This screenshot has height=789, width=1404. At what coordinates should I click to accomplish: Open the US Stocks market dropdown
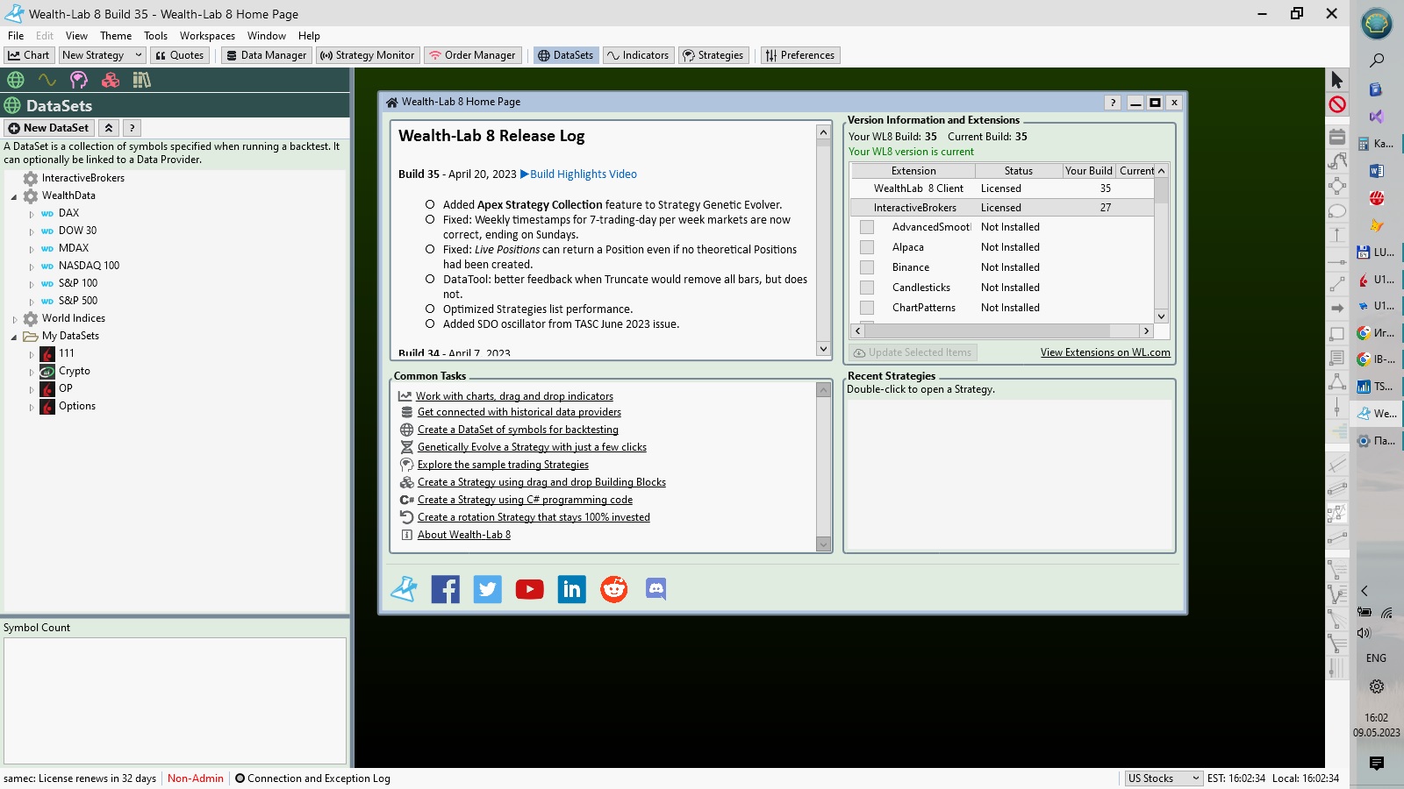click(x=1164, y=778)
